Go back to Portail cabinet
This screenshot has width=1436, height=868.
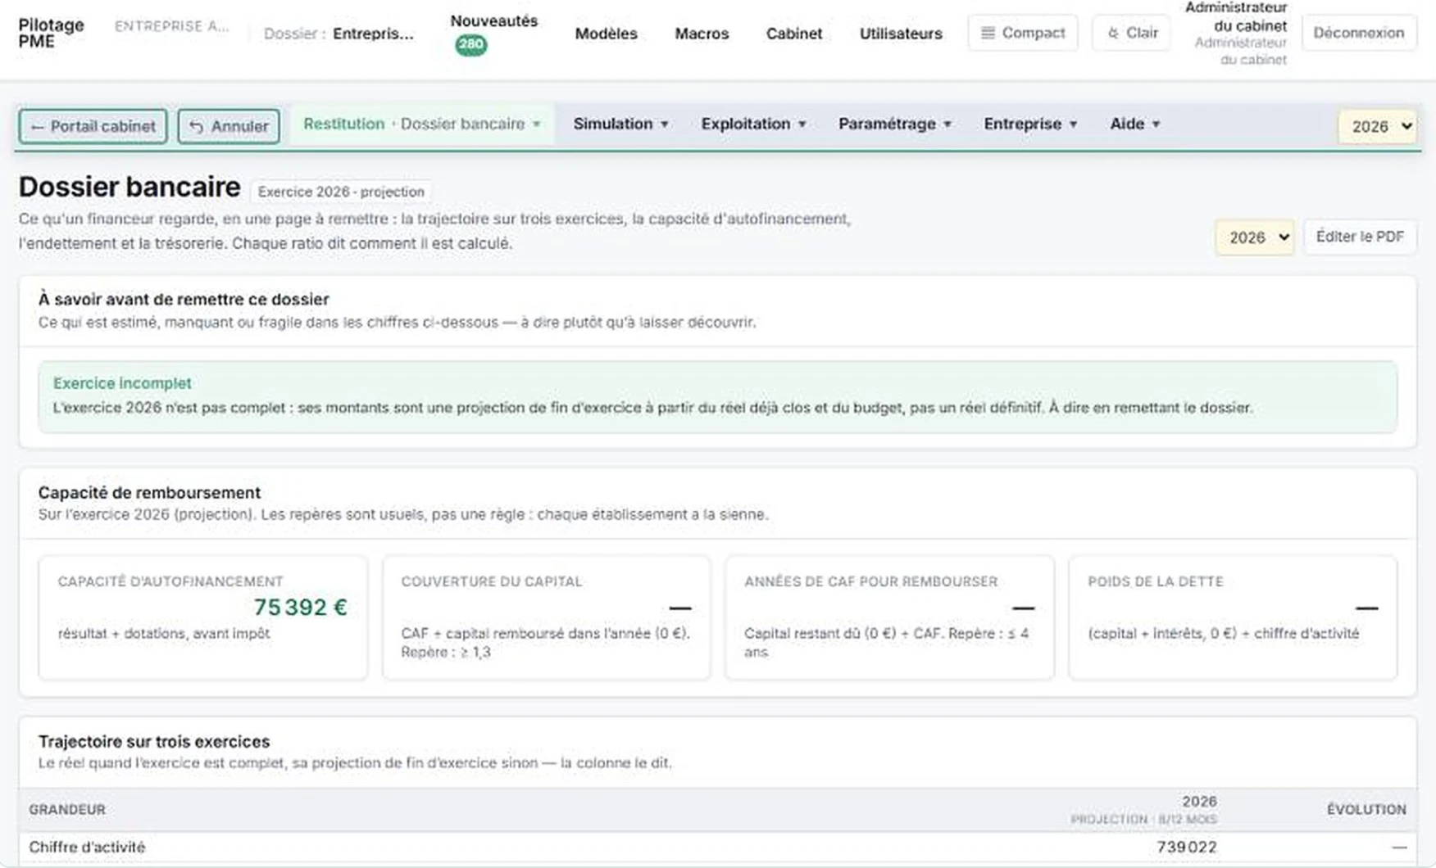[93, 126]
